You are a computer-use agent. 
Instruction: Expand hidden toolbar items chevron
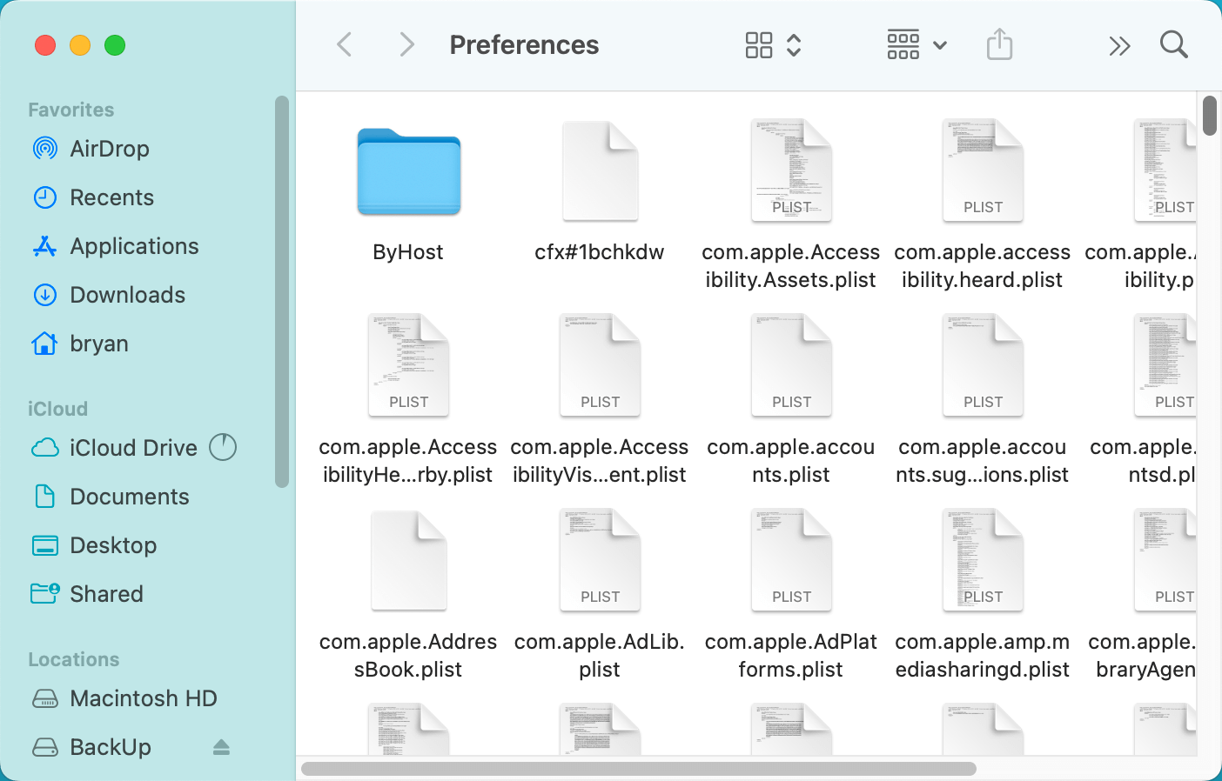[x=1119, y=45]
